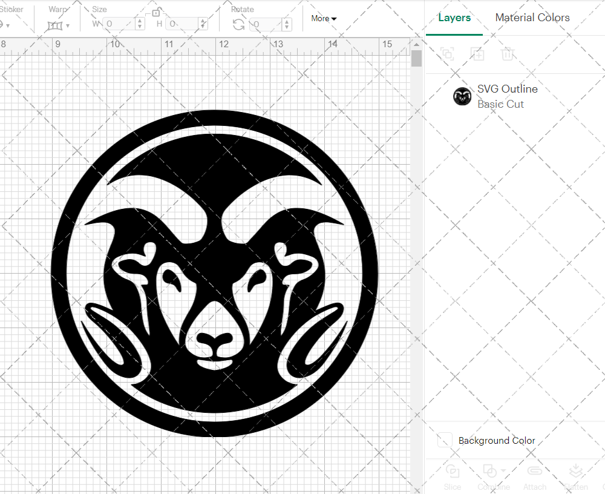Click the Rotate stepper arrows
This screenshot has height=494, width=605.
pyautogui.click(x=286, y=24)
